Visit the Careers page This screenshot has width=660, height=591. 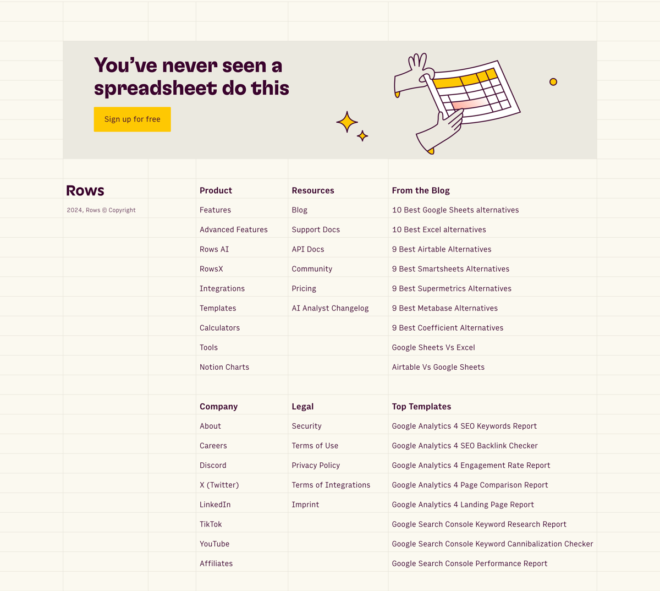point(213,445)
